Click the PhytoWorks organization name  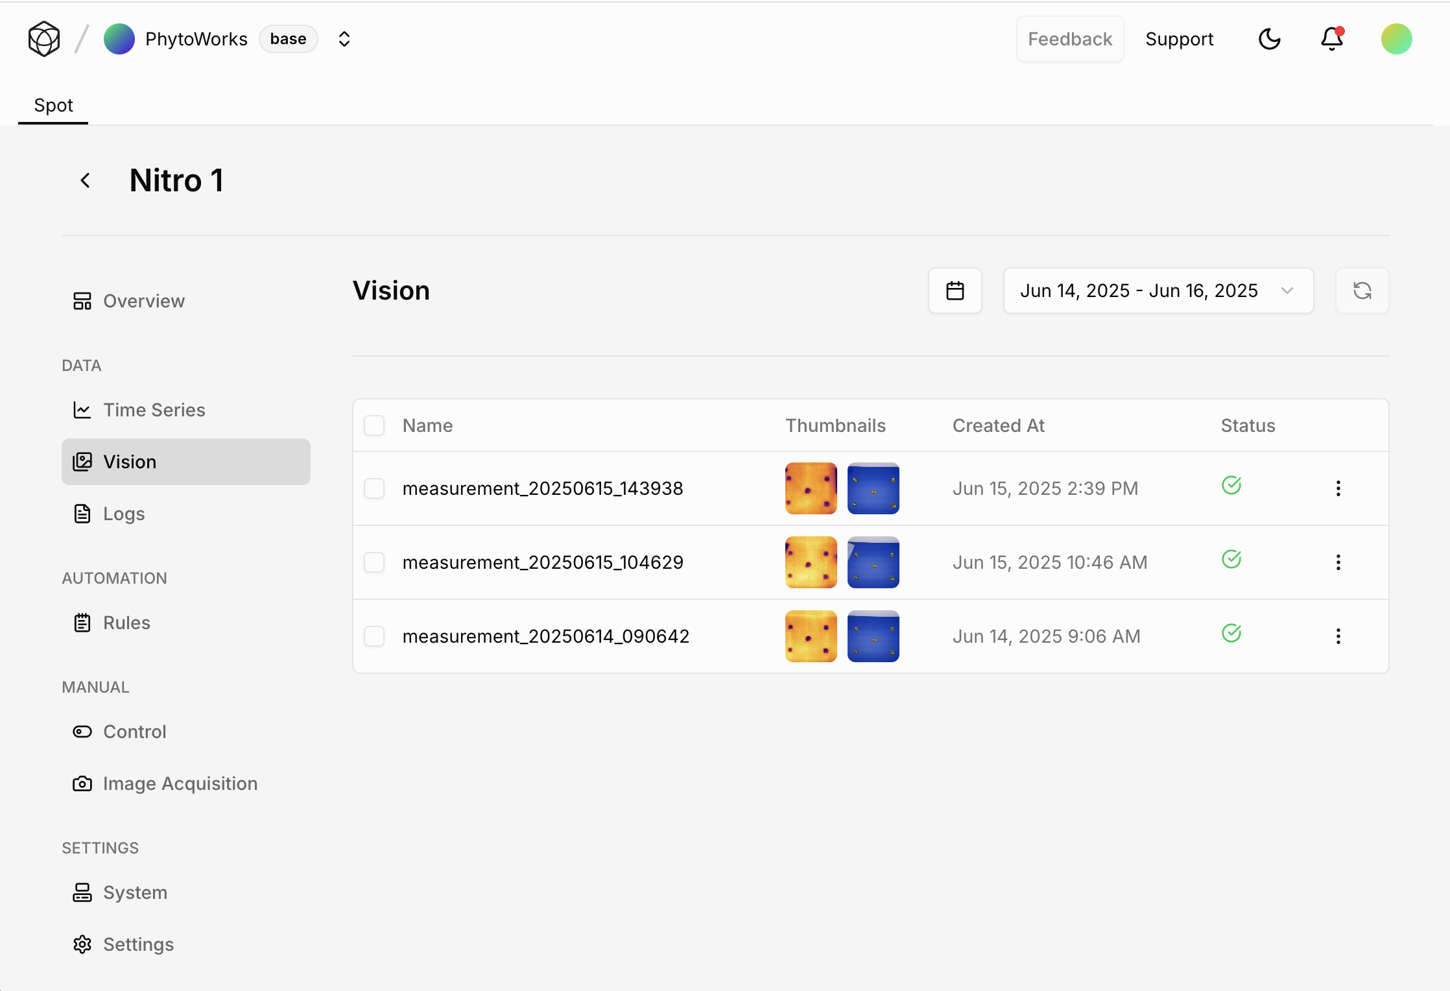pos(196,39)
